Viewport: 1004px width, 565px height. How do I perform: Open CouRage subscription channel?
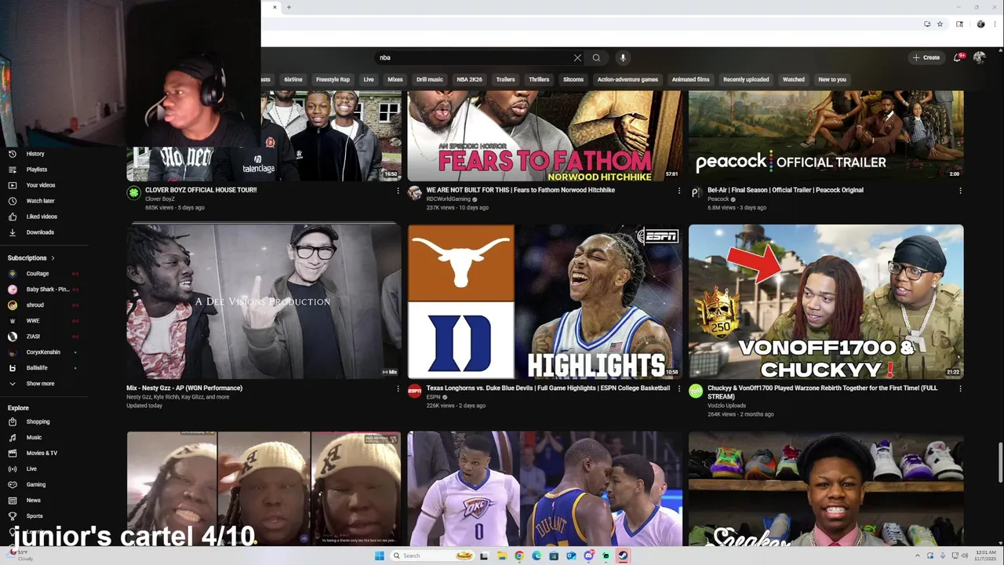pyautogui.click(x=38, y=274)
